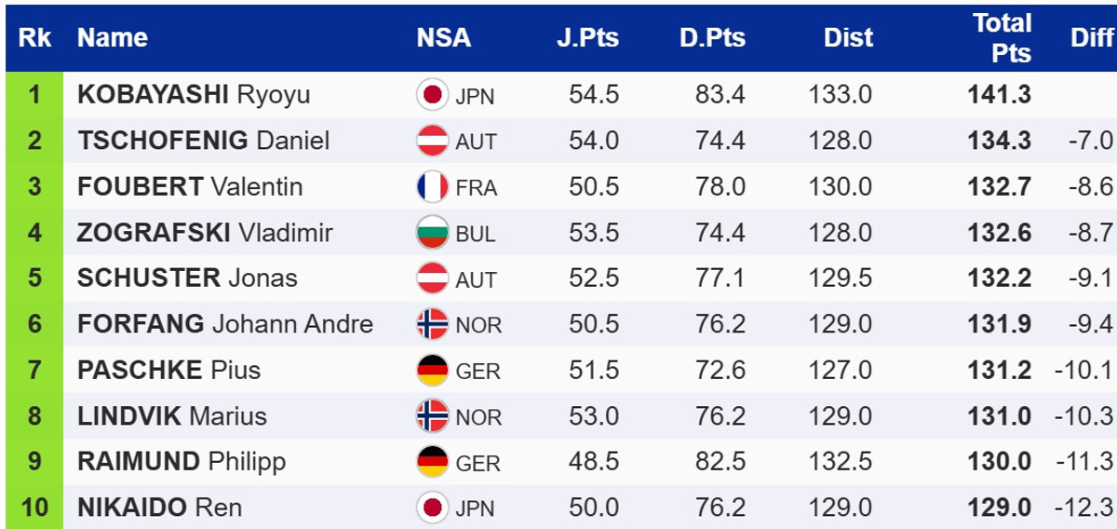Click the Bulgaria flag in Zografski's row
The height and width of the screenshot is (529, 1117).
tap(432, 233)
